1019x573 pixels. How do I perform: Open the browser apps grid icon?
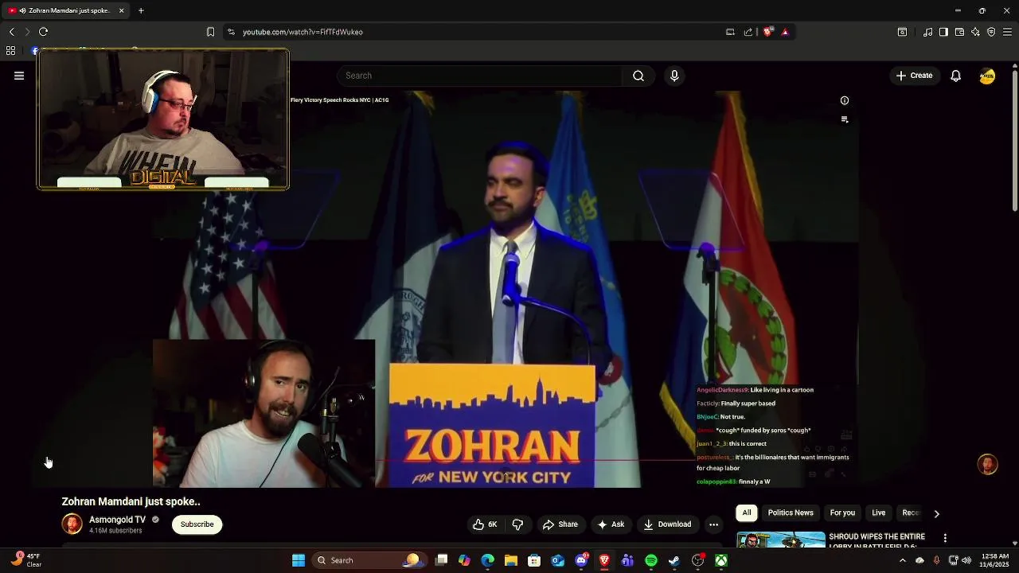pyautogui.click(x=10, y=51)
